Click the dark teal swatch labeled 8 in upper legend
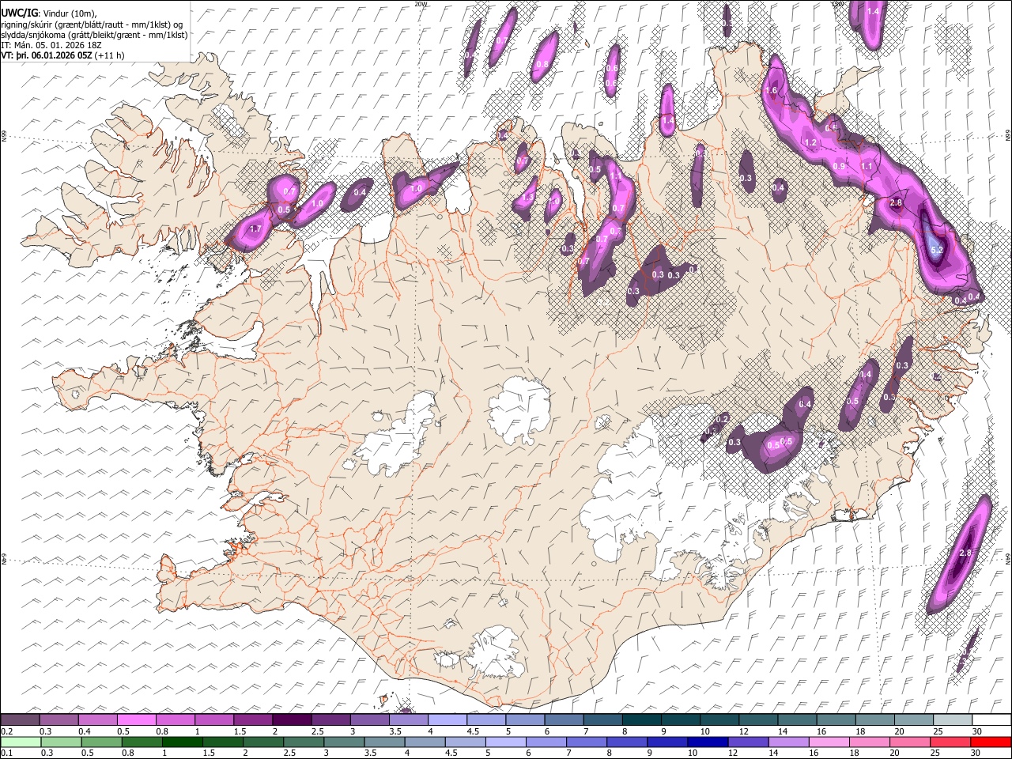 641,720
